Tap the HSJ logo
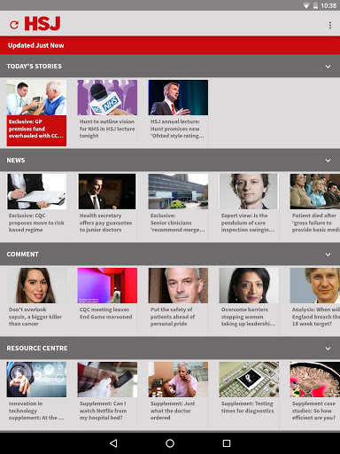This screenshot has height=454, width=340. (42, 24)
